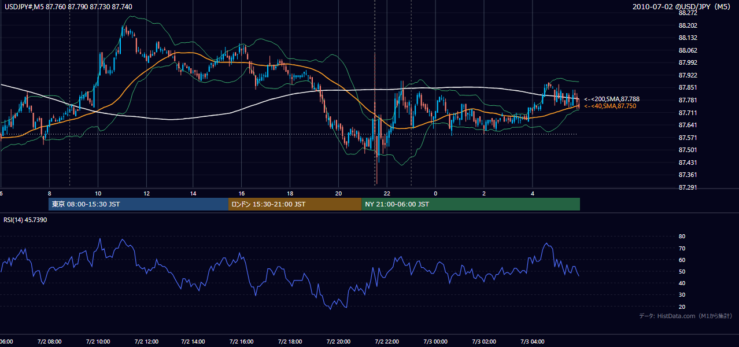Click the 7/2 20:00 bottom time label
Image resolution: width=739 pixels, height=347 pixels.
pyautogui.click(x=338, y=341)
